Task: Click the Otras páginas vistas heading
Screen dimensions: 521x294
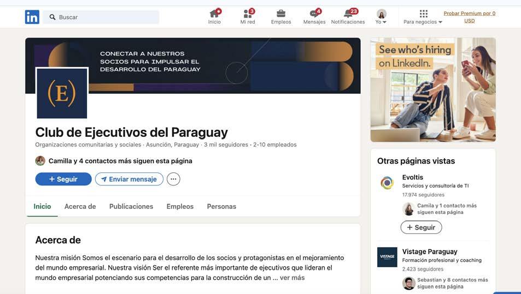Action: tap(416, 161)
